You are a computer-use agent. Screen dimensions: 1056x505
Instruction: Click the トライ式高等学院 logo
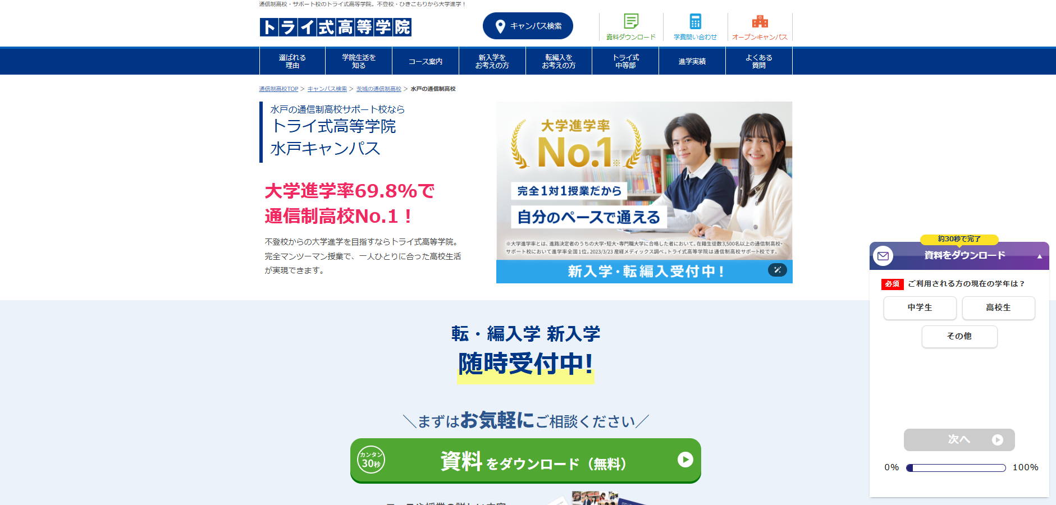tap(336, 27)
